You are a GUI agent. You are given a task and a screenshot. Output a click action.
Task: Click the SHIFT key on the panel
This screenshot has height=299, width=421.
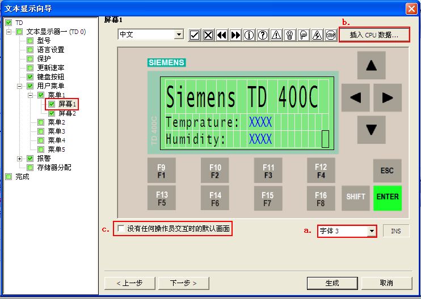[356, 198]
